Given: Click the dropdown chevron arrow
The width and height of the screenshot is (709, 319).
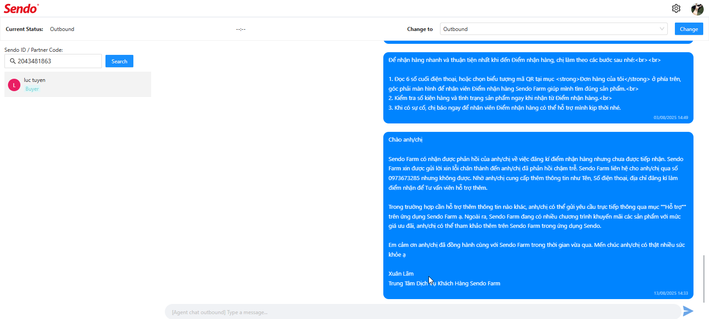Looking at the screenshot, I should tap(662, 29).
